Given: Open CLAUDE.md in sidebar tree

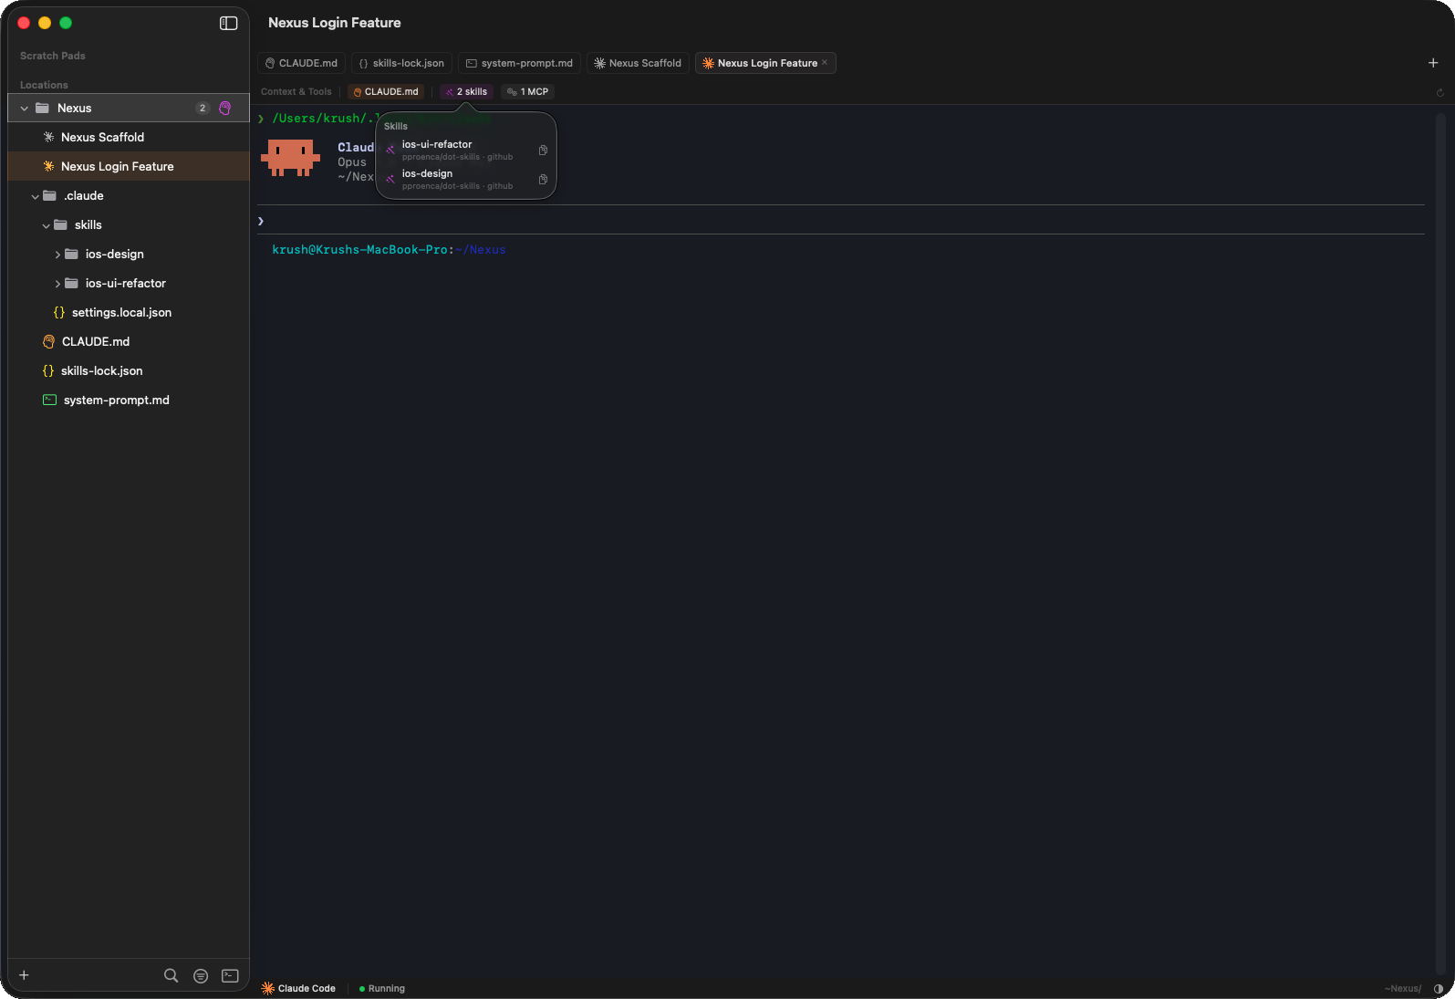Looking at the screenshot, I should (129, 341).
